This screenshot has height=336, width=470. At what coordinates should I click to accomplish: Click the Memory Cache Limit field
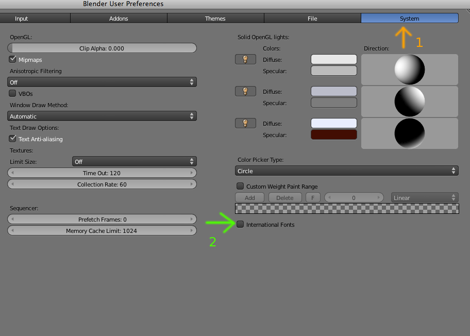tap(102, 231)
